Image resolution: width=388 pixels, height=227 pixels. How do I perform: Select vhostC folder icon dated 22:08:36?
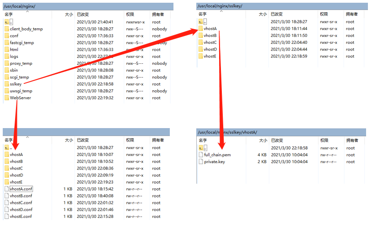pyautogui.click(x=7, y=169)
